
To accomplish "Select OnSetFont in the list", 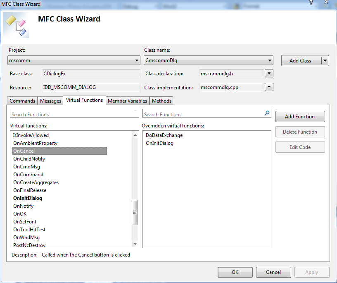I will coord(25,222).
